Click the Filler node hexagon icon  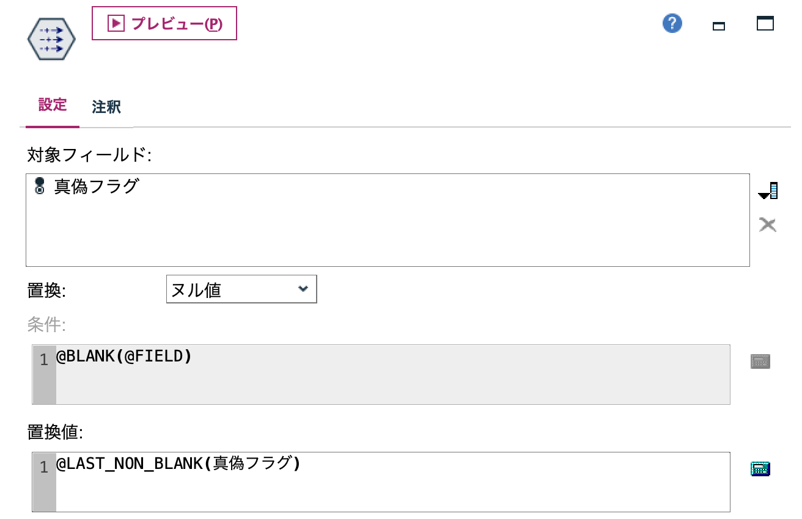pos(50,38)
